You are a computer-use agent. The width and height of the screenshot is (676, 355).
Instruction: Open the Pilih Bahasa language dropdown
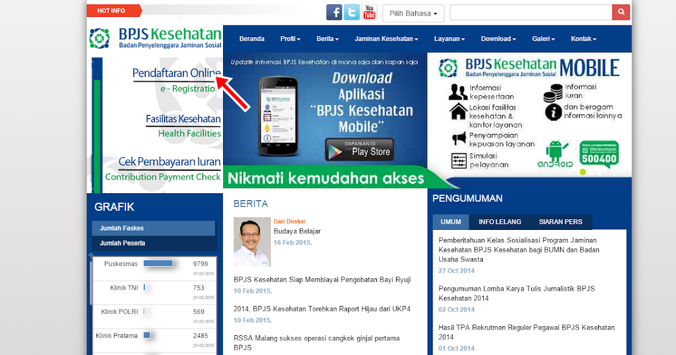(x=413, y=13)
